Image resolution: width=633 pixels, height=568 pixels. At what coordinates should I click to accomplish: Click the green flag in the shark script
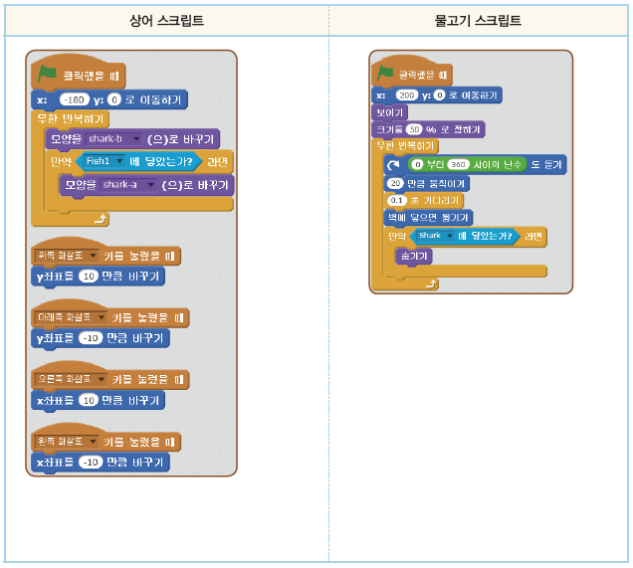[47, 75]
